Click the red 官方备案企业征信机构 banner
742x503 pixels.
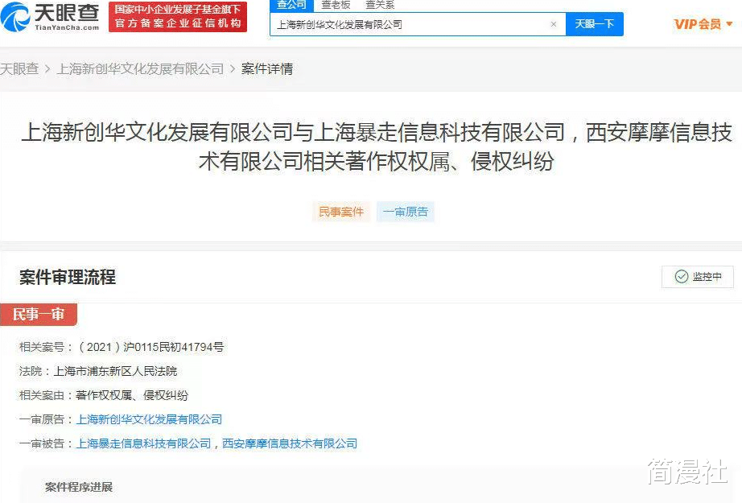coord(178,17)
